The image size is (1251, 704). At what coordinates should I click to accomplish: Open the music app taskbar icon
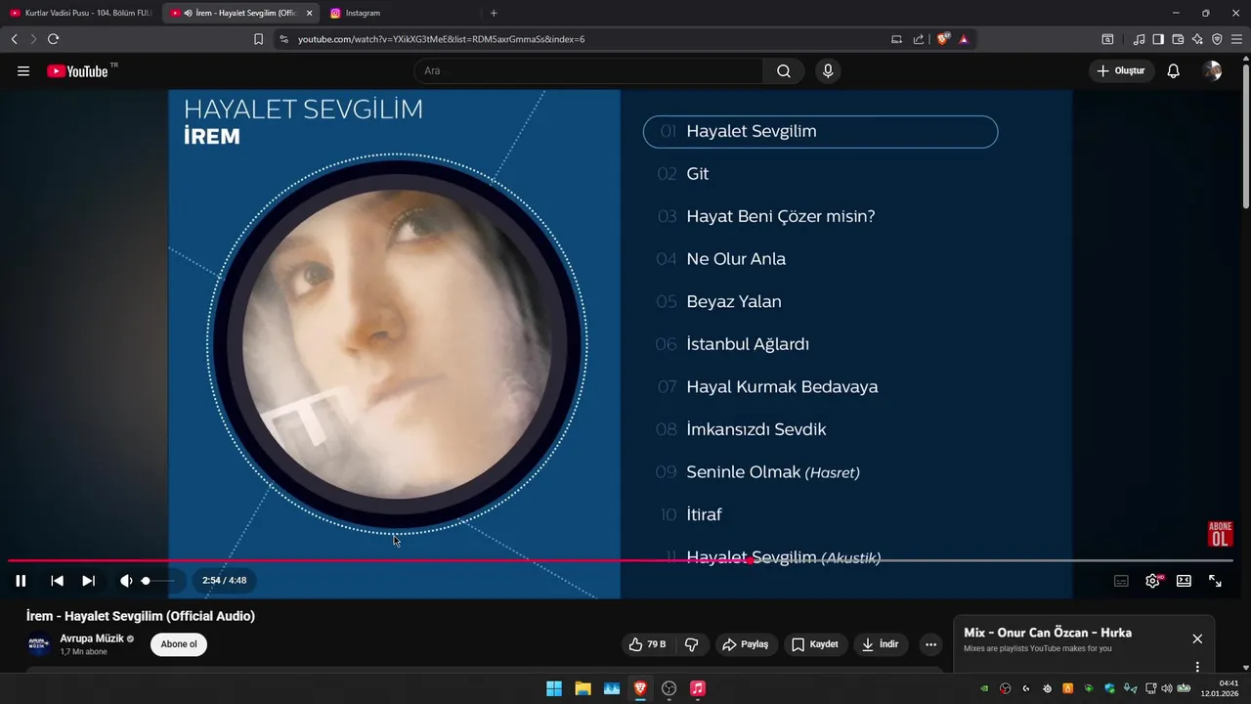698,688
